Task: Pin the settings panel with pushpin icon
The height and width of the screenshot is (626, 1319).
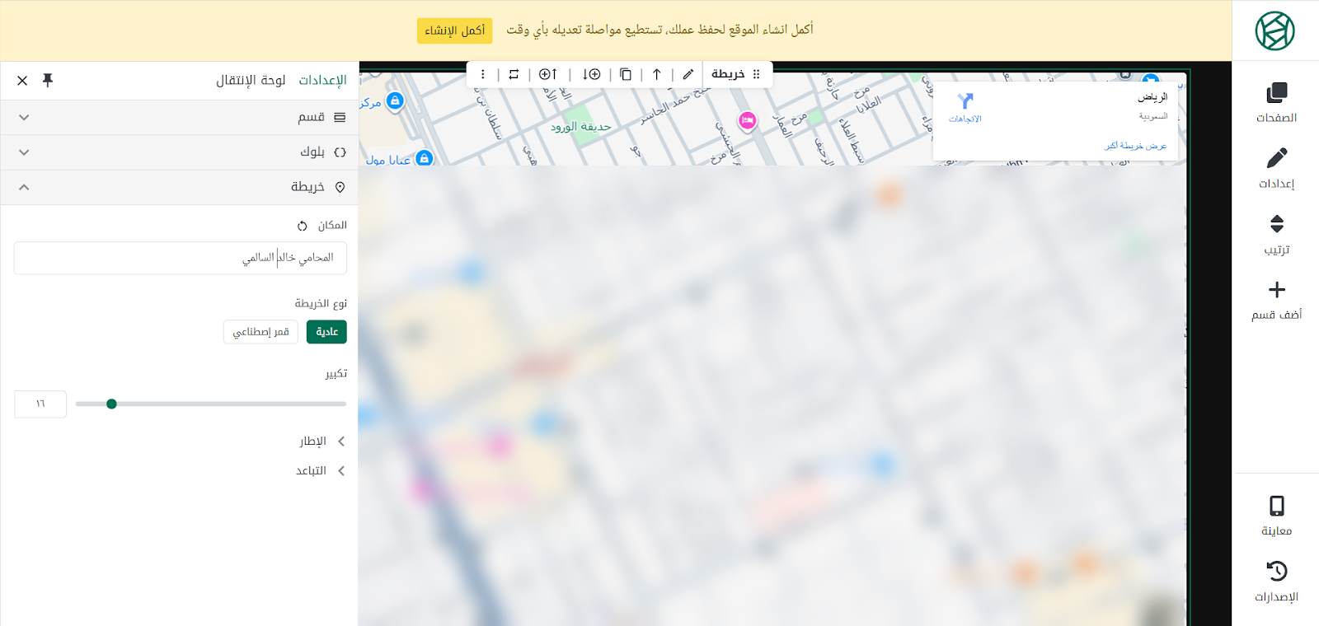Action: 48,80
